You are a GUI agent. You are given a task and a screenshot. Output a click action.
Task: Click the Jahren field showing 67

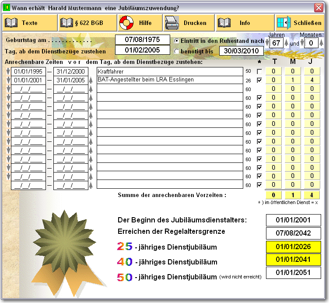276,43
